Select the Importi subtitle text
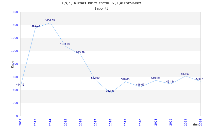 pos(101,8)
